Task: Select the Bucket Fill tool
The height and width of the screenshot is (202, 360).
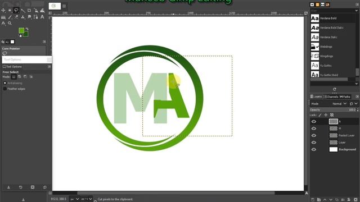Action: tap(3, 17)
